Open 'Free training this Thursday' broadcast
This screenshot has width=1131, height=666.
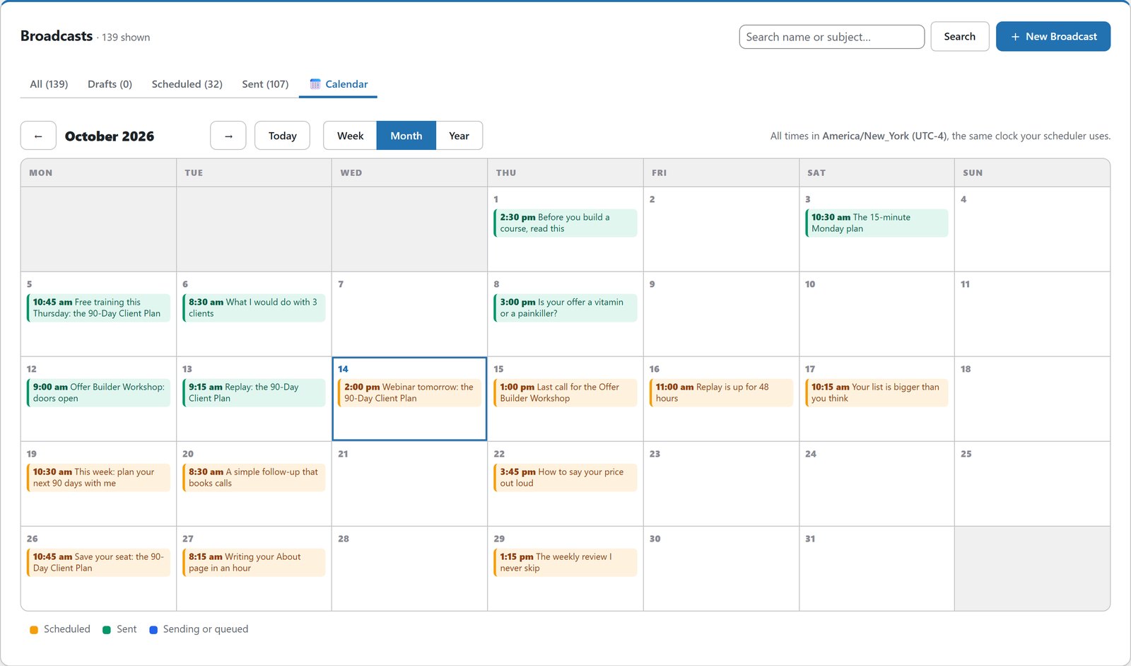98,308
